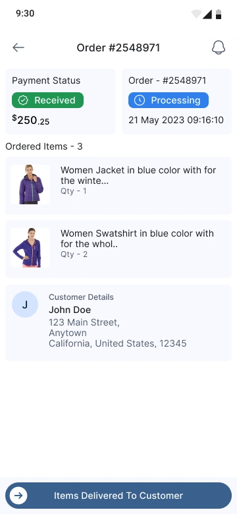Select the blue Processing status badge
237x514 pixels.
[x=169, y=100]
